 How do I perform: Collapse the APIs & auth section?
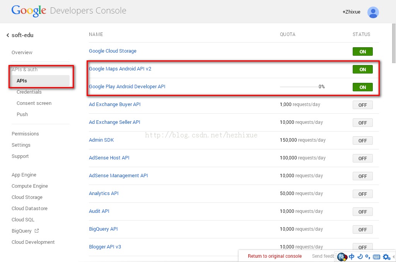(x=24, y=70)
